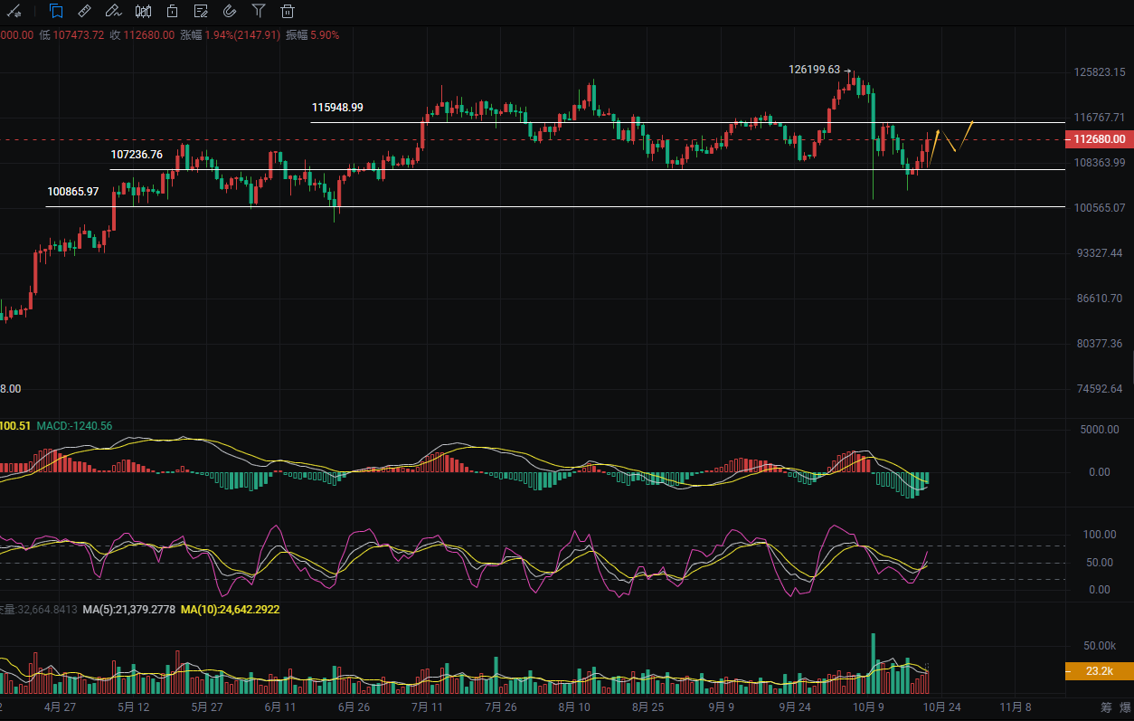Click the 10月 9 date on time axis

point(868,707)
